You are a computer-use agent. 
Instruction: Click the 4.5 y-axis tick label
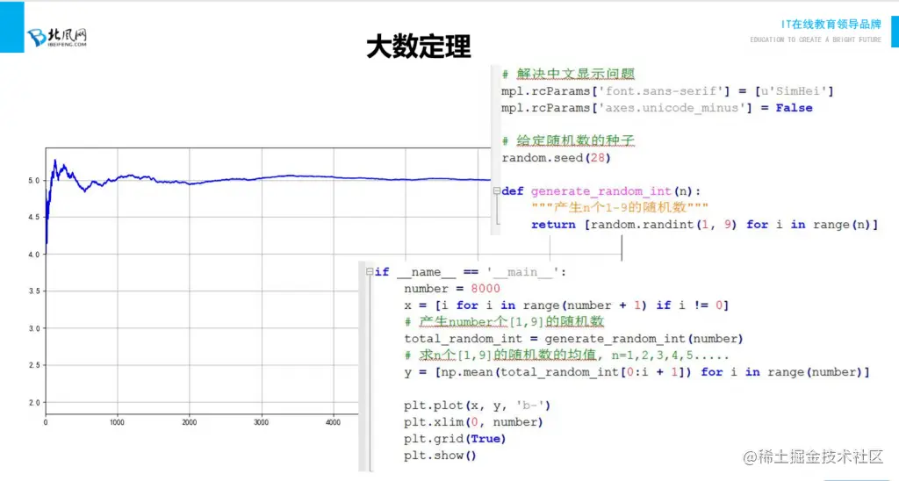click(34, 218)
